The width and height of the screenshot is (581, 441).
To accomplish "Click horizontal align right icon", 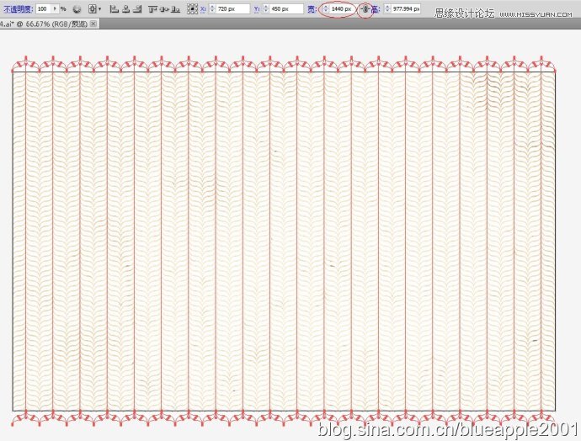I will 137,9.
